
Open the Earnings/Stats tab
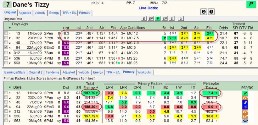tap(15, 72)
